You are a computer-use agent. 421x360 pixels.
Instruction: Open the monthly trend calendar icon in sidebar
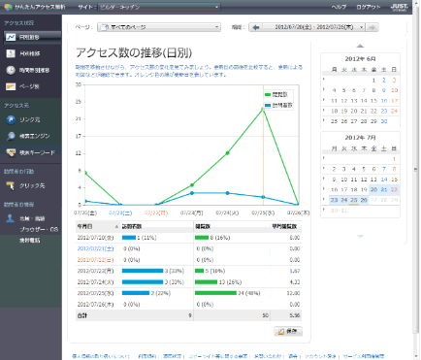click(11, 53)
